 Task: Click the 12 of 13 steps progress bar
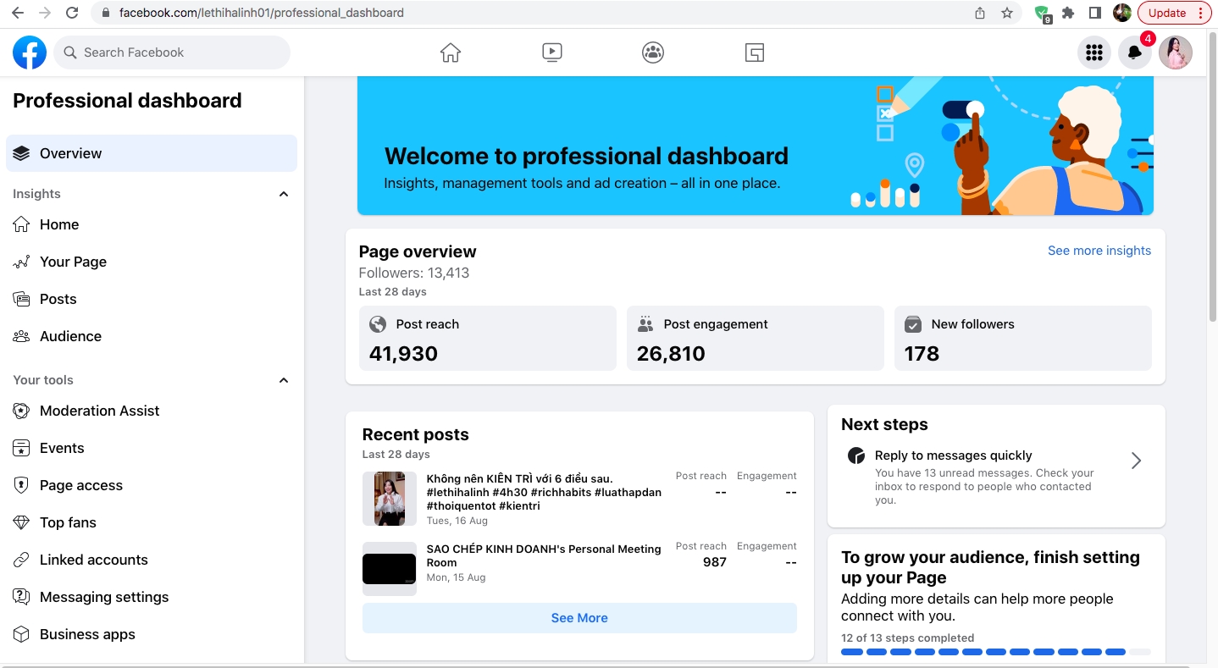point(996,652)
